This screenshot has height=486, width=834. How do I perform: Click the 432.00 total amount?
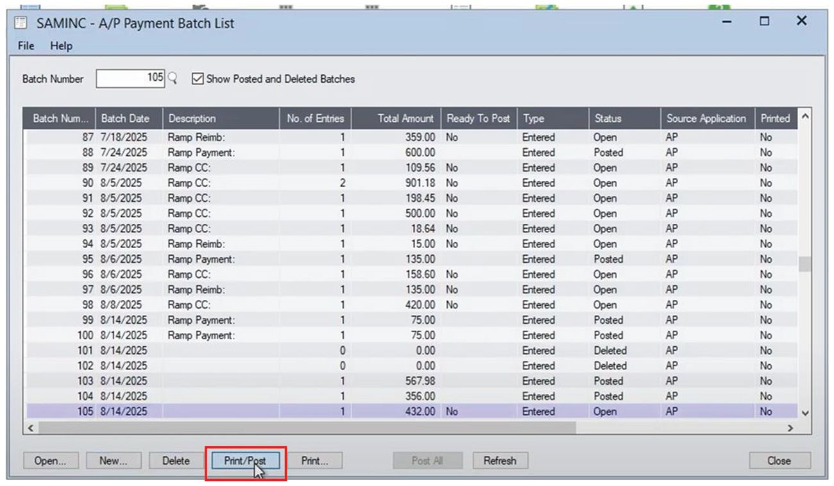pyautogui.click(x=420, y=412)
